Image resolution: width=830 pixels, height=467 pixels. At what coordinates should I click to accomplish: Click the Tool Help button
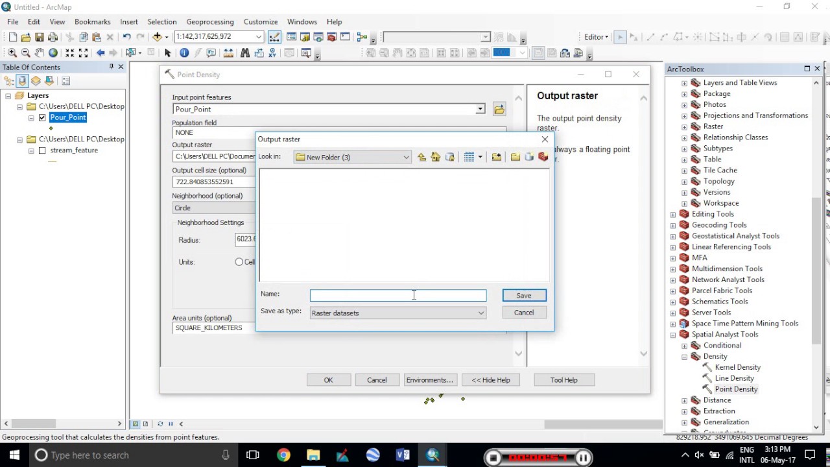[x=564, y=380]
